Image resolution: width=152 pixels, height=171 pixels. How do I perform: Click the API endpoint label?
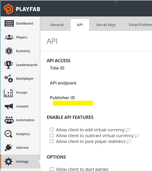tap(63, 83)
